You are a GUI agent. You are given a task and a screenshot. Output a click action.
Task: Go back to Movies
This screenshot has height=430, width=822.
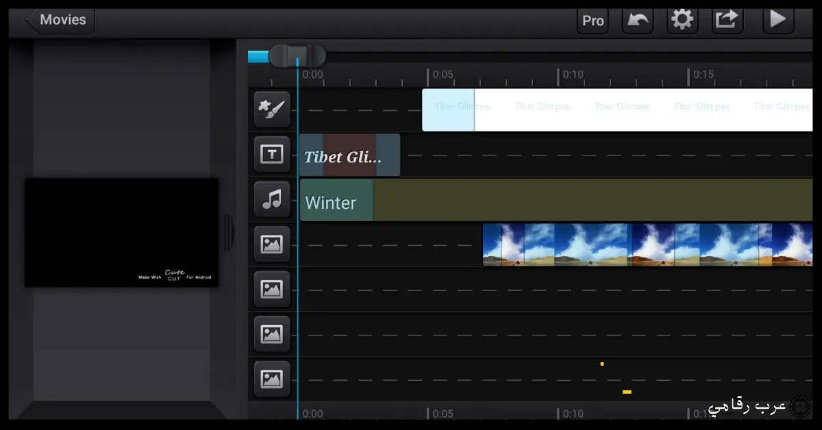click(x=60, y=20)
